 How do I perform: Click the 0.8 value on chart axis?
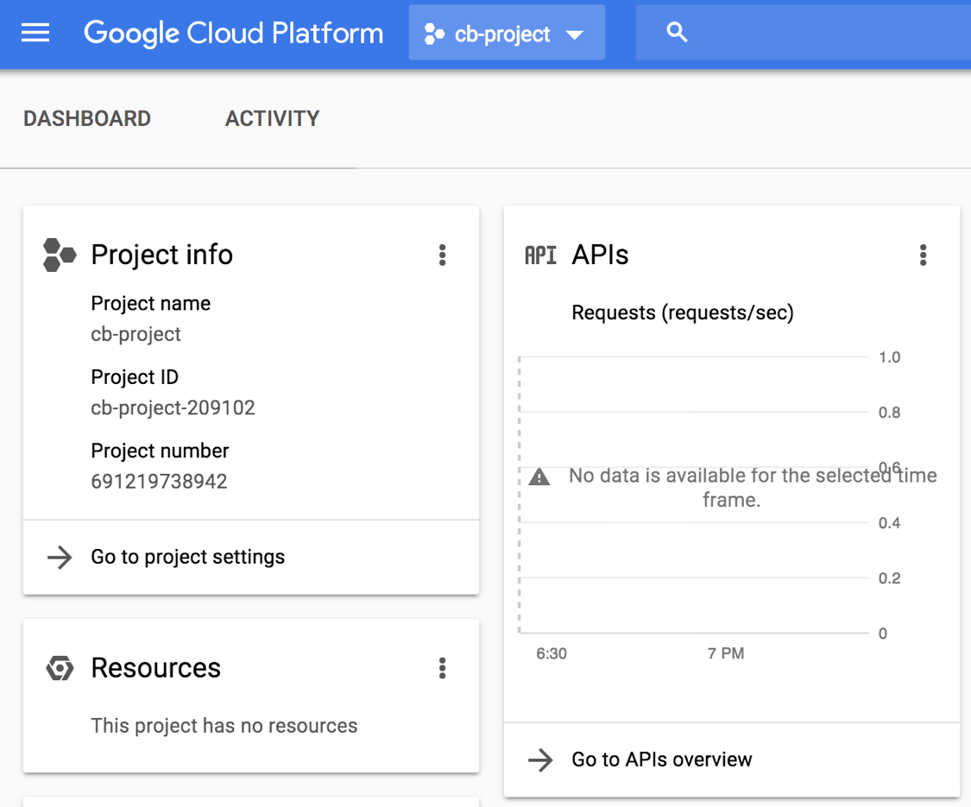(x=889, y=413)
